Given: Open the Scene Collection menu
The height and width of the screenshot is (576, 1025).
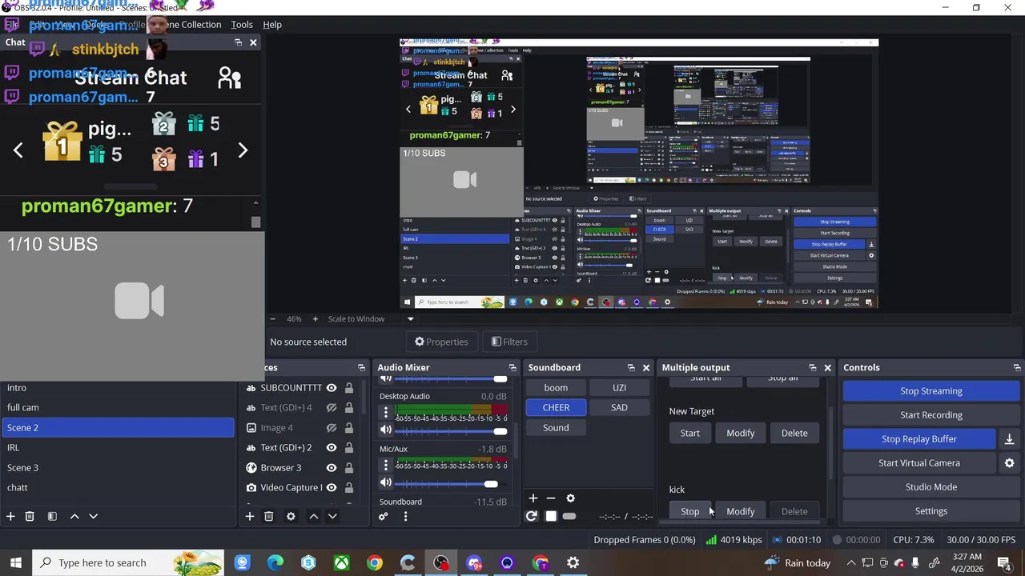Looking at the screenshot, I should (190, 25).
